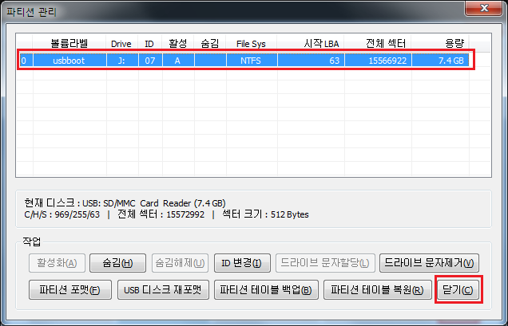This screenshot has height=326, width=508.
Task: Click the 활성 column header
Action: (177, 43)
